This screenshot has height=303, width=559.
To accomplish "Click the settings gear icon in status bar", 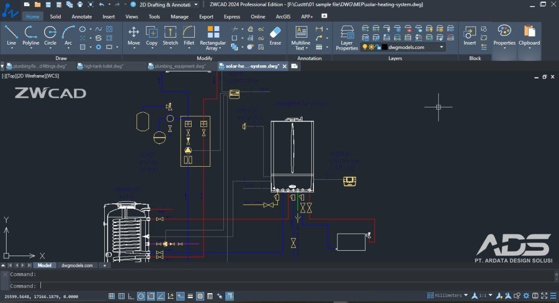I will [526, 296].
